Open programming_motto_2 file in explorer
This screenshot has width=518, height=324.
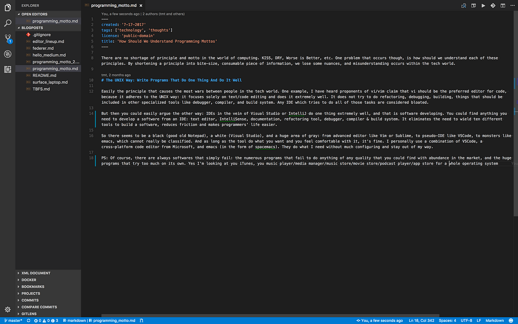pyautogui.click(x=48, y=62)
